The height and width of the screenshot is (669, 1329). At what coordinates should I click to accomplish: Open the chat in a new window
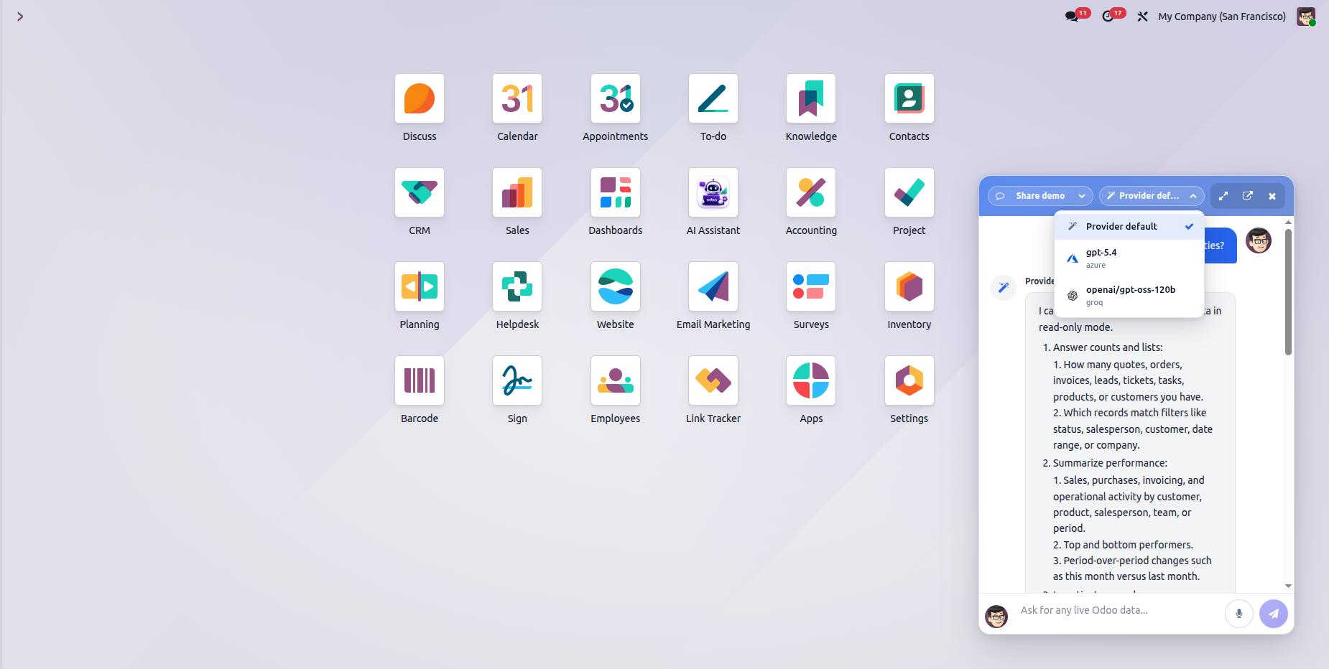[1248, 196]
